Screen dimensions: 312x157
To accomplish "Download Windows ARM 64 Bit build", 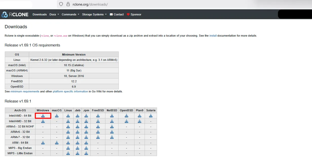I will point(43,143).
